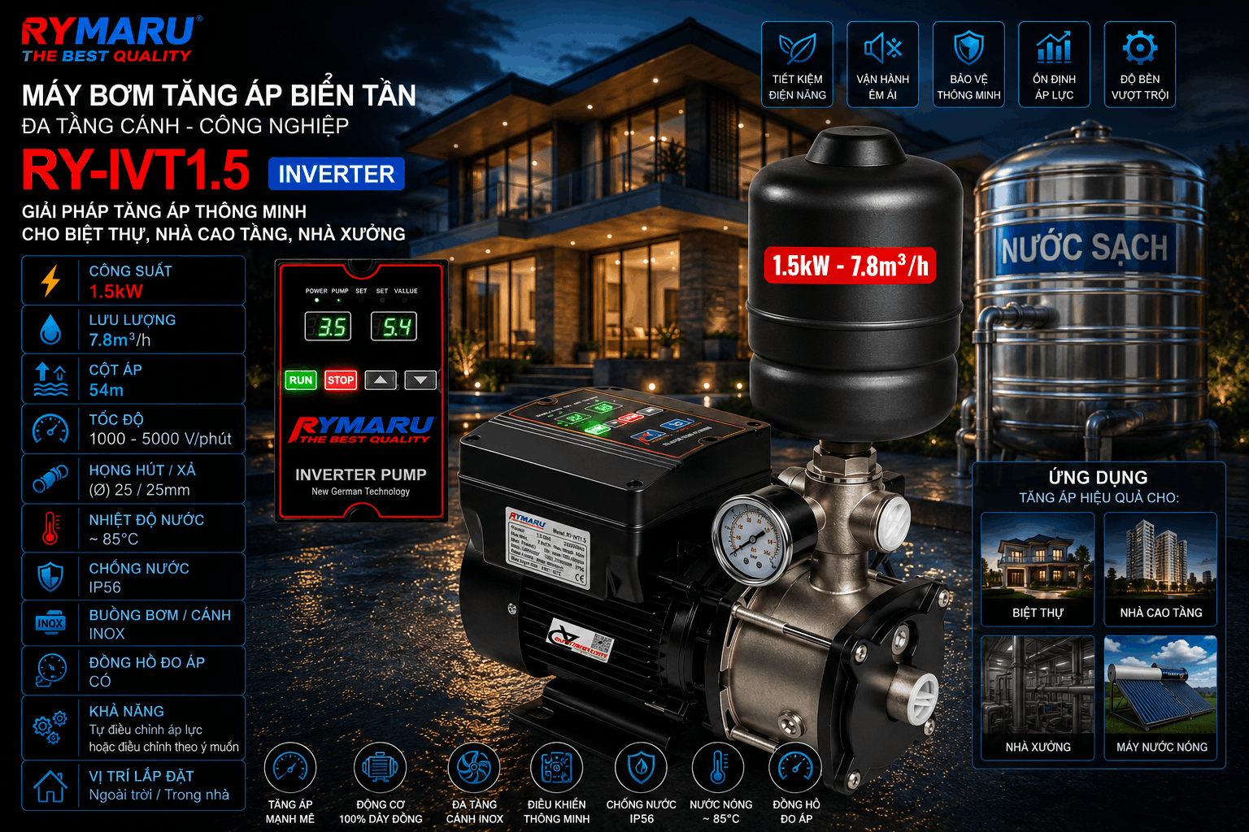Click the dial icon in the Đồng hồ đo áp spec row
This screenshot has width=1249, height=832.
click(50, 670)
